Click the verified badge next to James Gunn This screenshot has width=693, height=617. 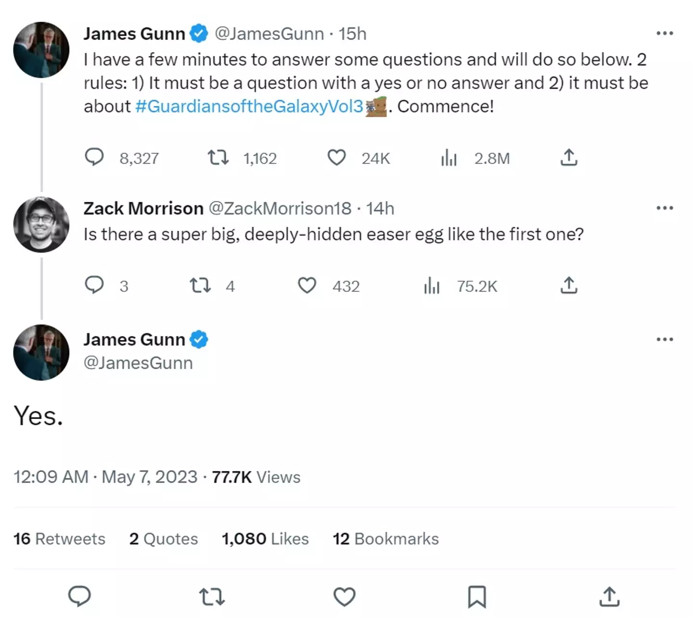[x=199, y=33]
